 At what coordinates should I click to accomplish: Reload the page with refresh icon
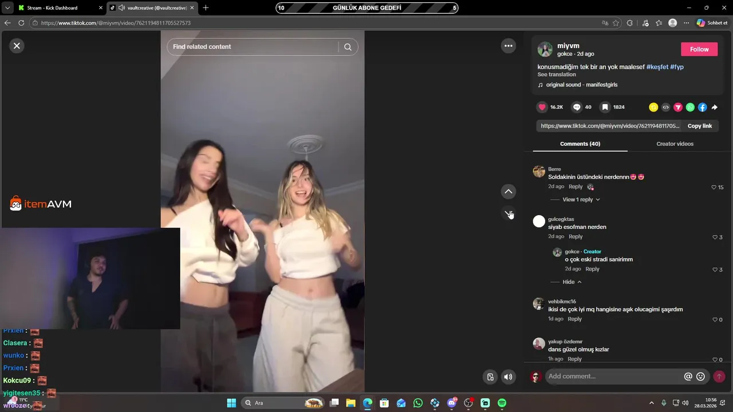click(x=21, y=23)
